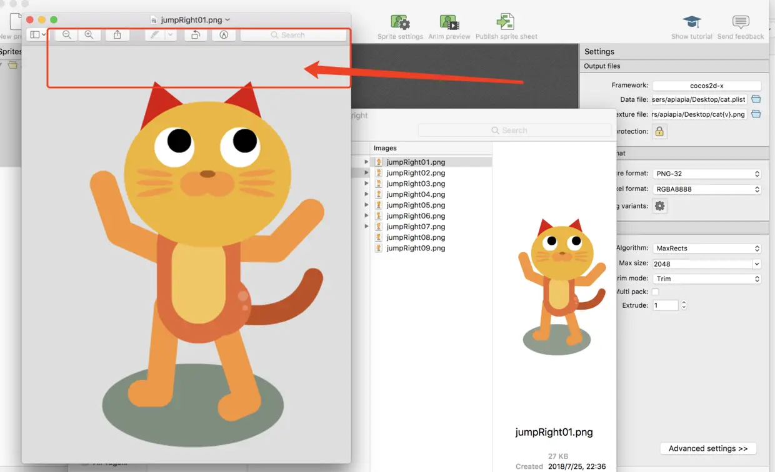Select jumpRight06.png in the file list
The image size is (775, 472).
pos(416,216)
